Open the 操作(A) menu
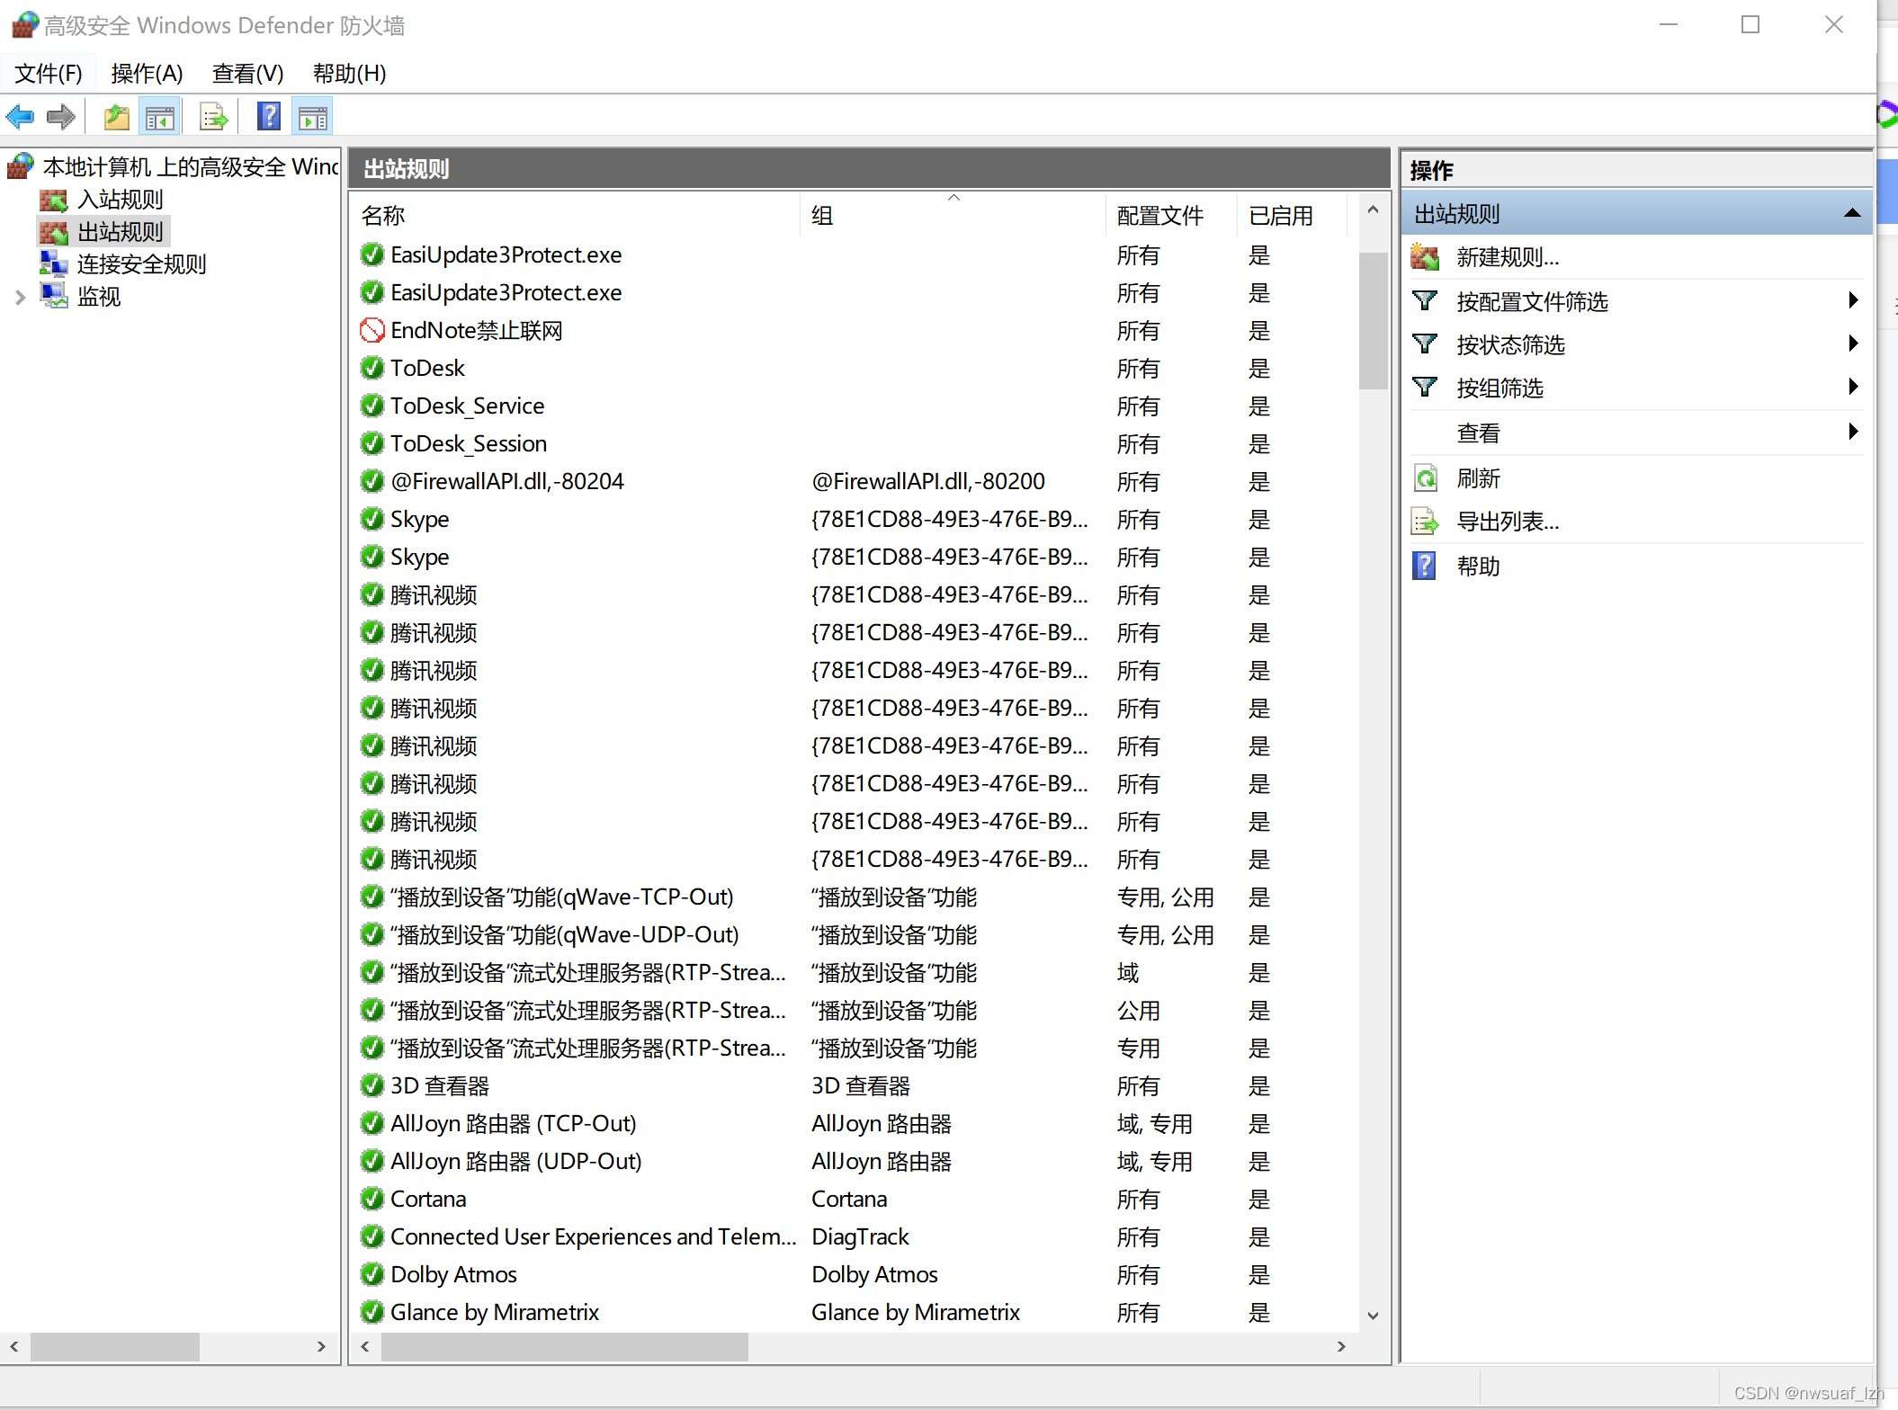1898x1410 pixels. (147, 73)
